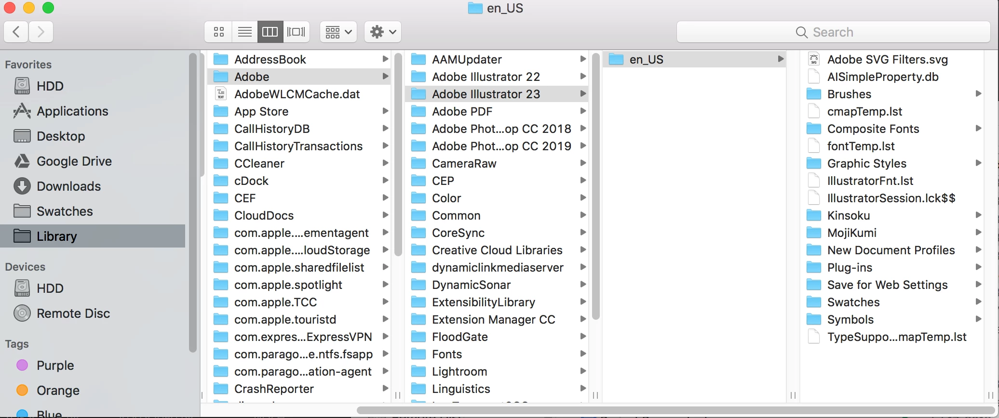This screenshot has height=418, width=999.
Task: Click the sidebar's vertical scrollbar
Action: pyautogui.click(x=193, y=202)
